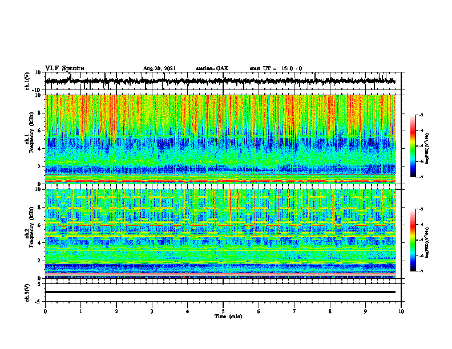Click the ch.1 "Frequency (kHz)" axis label
This screenshot has width=452, height=349.
coord(32,133)
